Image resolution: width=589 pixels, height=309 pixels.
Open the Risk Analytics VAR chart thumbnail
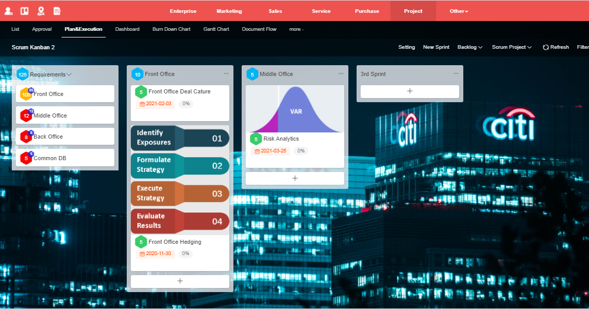pyautogui.click(x=294, y=109)
